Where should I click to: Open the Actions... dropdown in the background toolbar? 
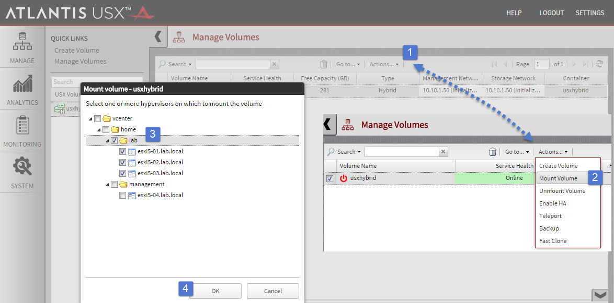click(x=384, y=64)
